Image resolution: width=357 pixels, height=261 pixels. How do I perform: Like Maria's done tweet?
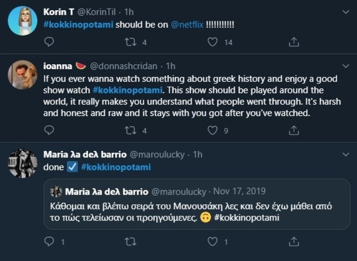(x=213, y=242)
